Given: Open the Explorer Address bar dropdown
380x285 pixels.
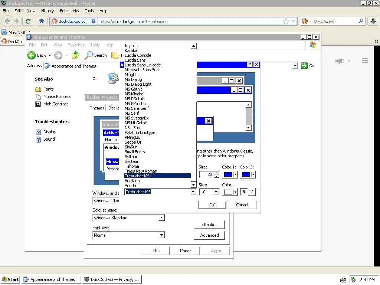Looking at the screenshot, I should point(295,66).
